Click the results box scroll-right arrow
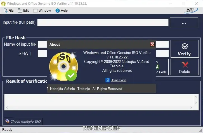The height and width of the screenshot is (133, 203). tap(191, 107)
